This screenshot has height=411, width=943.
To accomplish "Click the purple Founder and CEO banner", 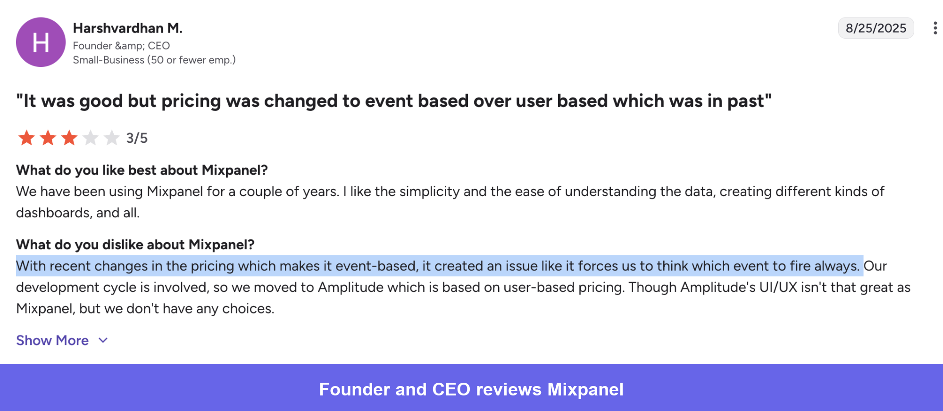I will [x=471, y=389].
